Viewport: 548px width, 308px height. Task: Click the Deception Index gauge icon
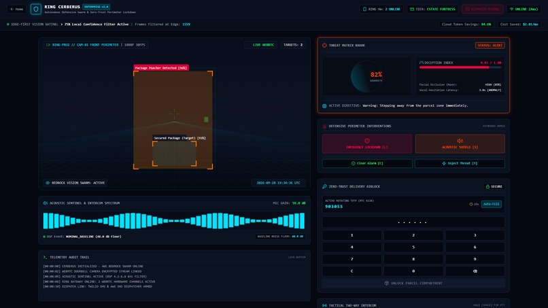421,63
